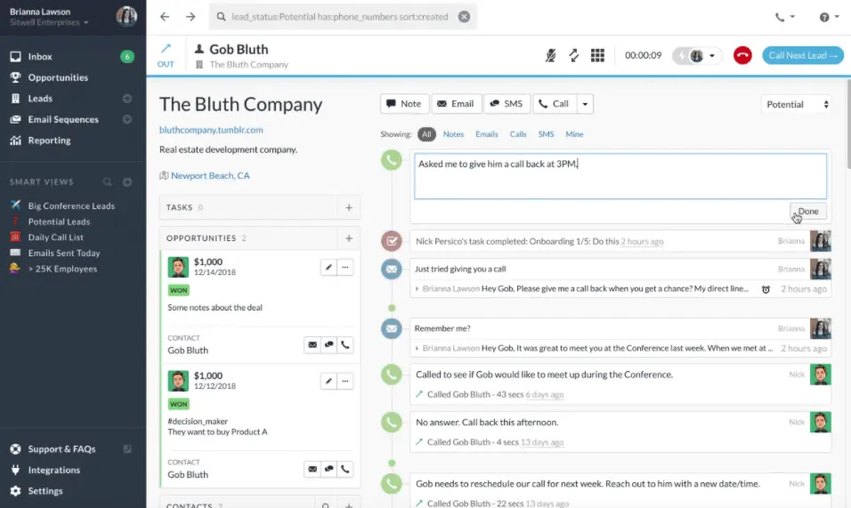Mute the microphone on the active call
This screenshot has height=508, width=851.
tap(550, 55)
